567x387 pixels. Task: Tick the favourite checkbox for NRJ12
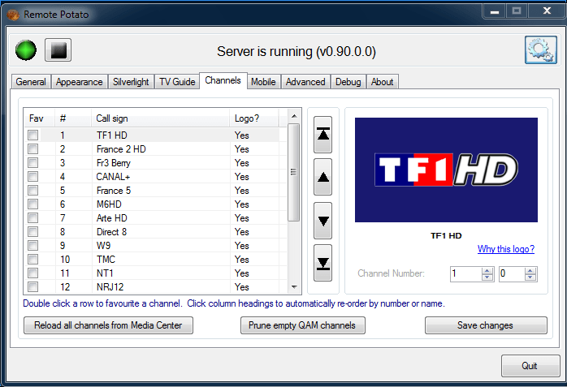click(33, 287)
